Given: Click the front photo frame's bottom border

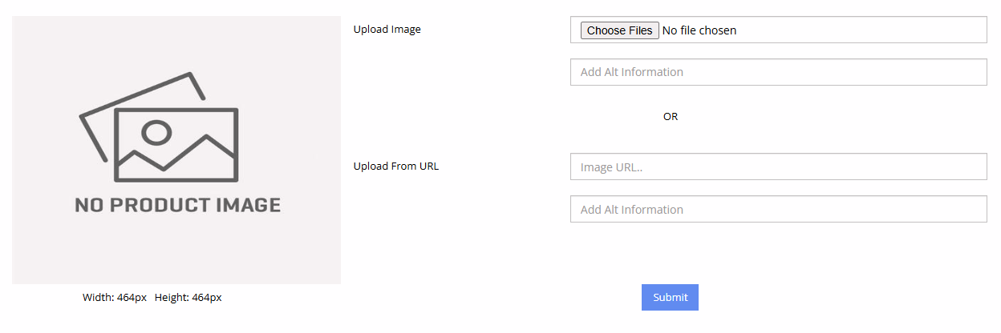Looking at the screenshot, I should [176, 179].
